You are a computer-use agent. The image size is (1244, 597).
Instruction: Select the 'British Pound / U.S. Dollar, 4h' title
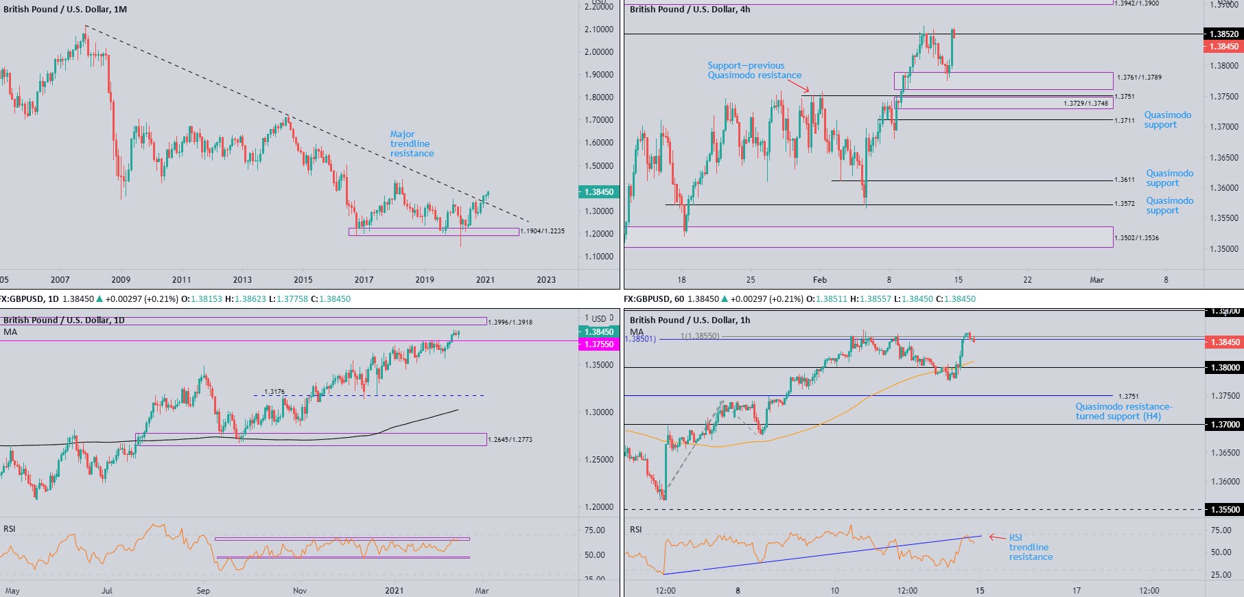690,10
